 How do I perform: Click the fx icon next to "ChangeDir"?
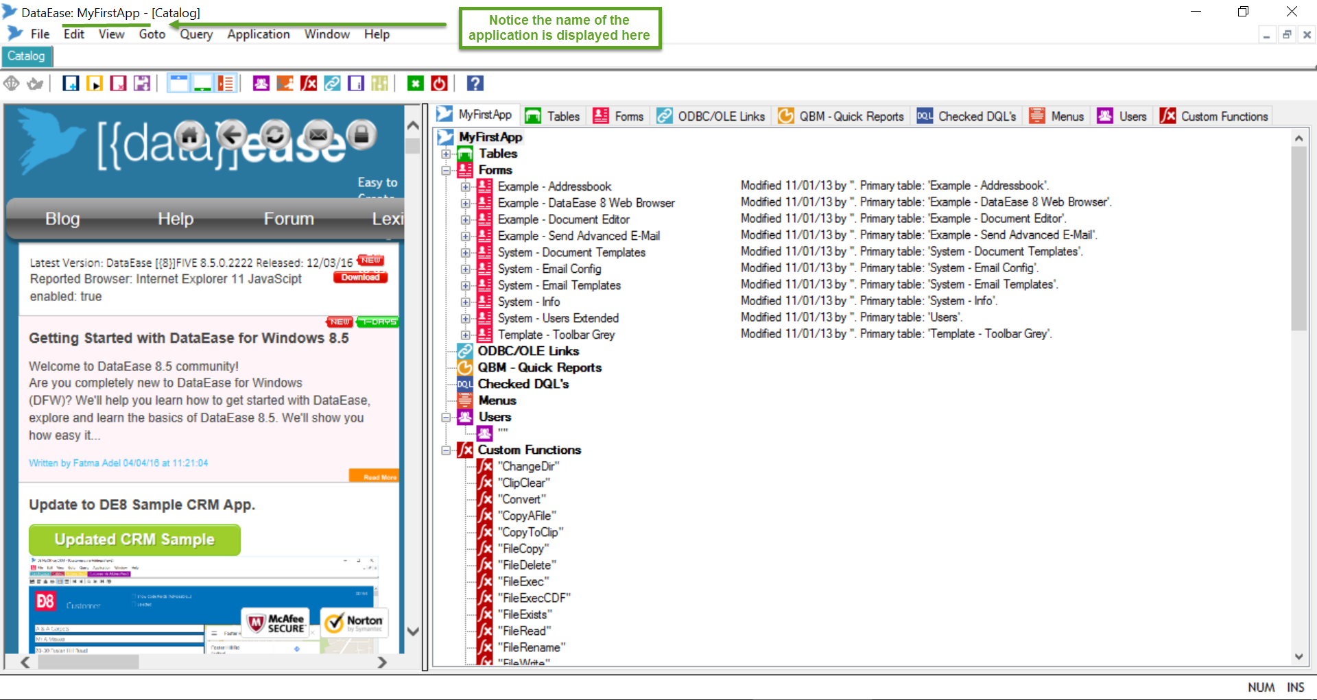point(485,466)
